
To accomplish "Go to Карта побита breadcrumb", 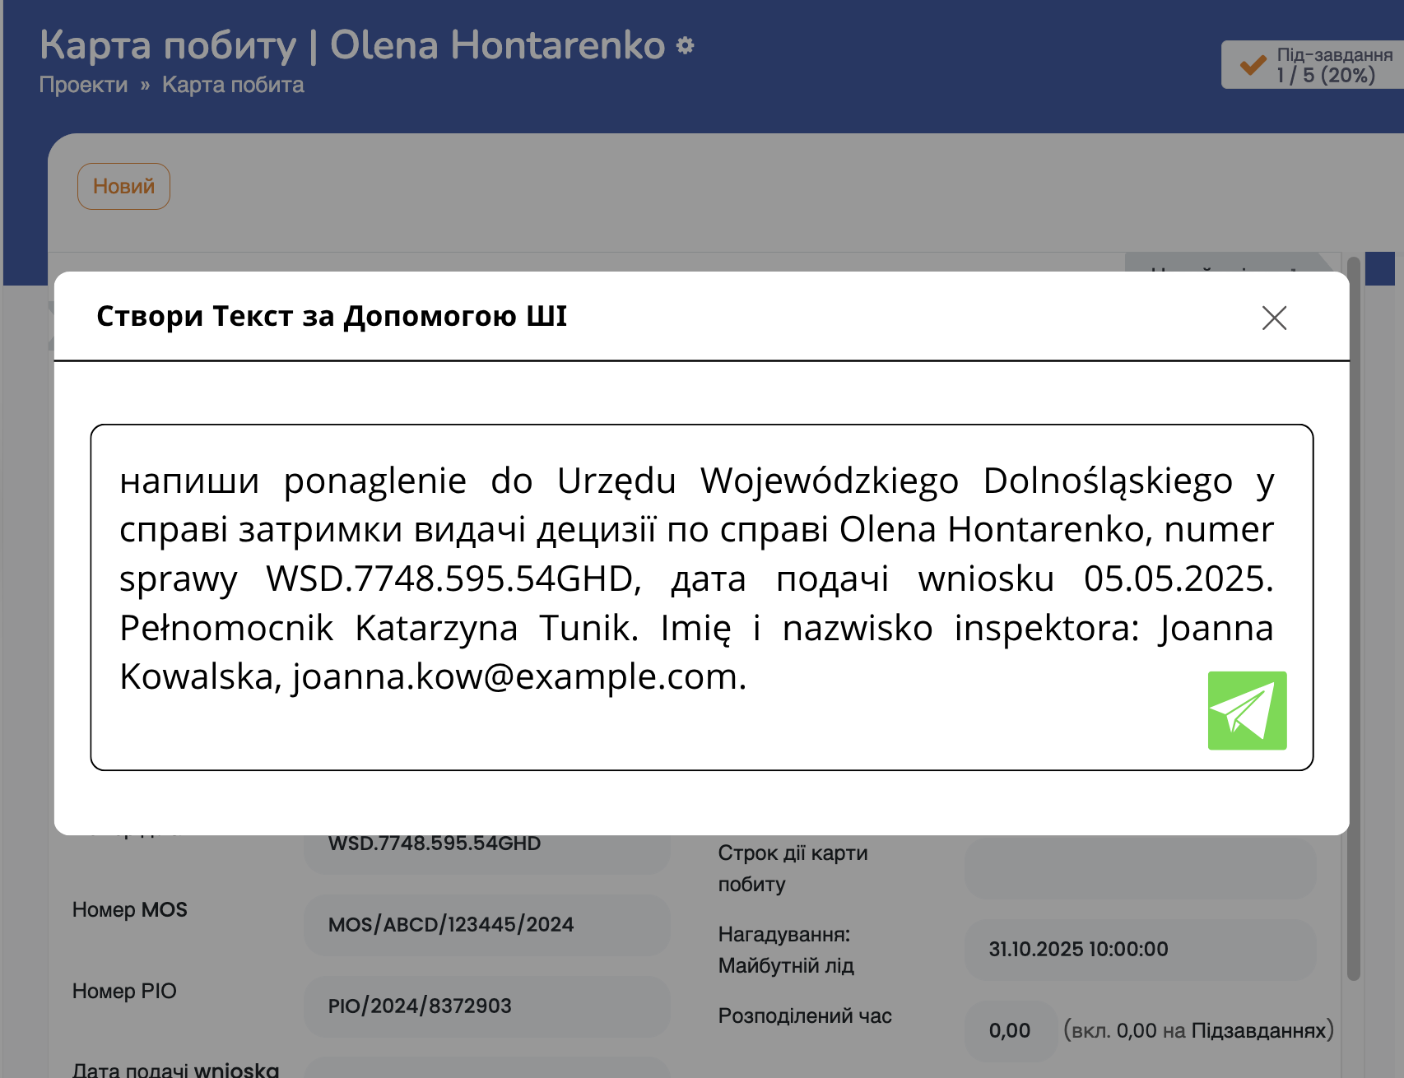I will tap(232, 85).
